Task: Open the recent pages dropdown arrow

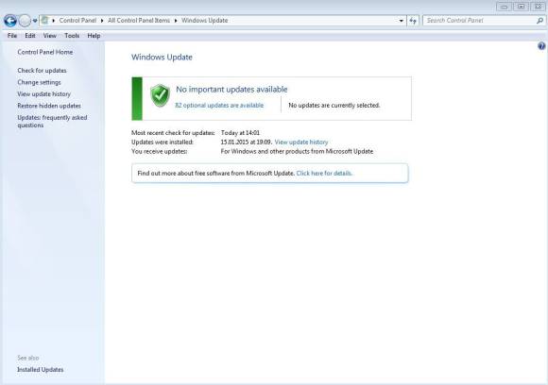Action: click(35, 21)
